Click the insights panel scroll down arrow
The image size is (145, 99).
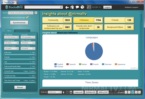click(x=141, y=85)
